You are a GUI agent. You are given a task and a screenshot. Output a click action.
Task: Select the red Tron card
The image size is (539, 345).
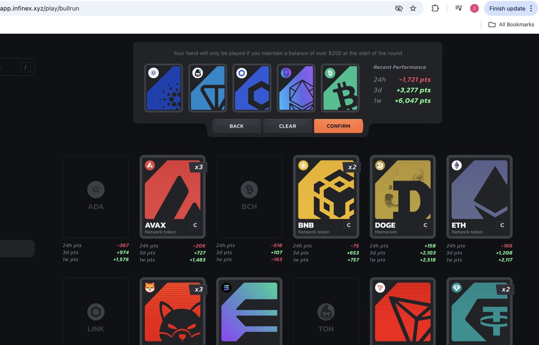(x=402, y=311)
